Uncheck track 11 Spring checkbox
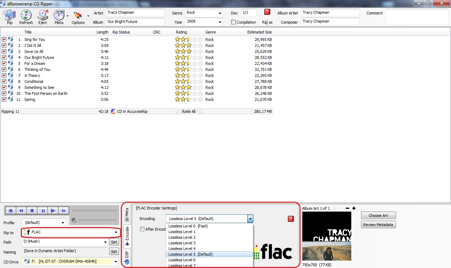Viewport: 451px width, 268px height. point(4,99)
